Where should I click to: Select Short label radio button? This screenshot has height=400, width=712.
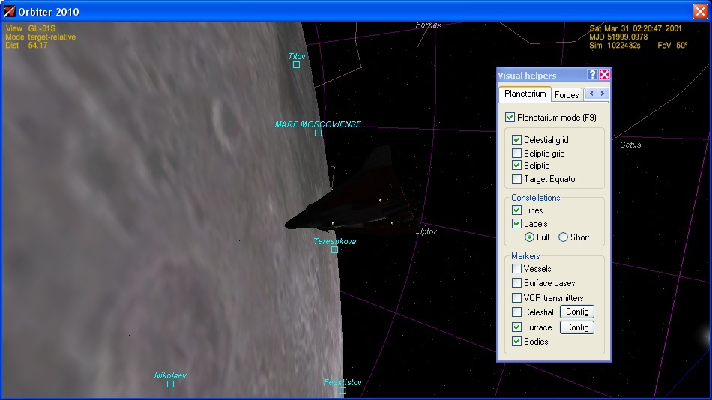[x=563, y=237]
